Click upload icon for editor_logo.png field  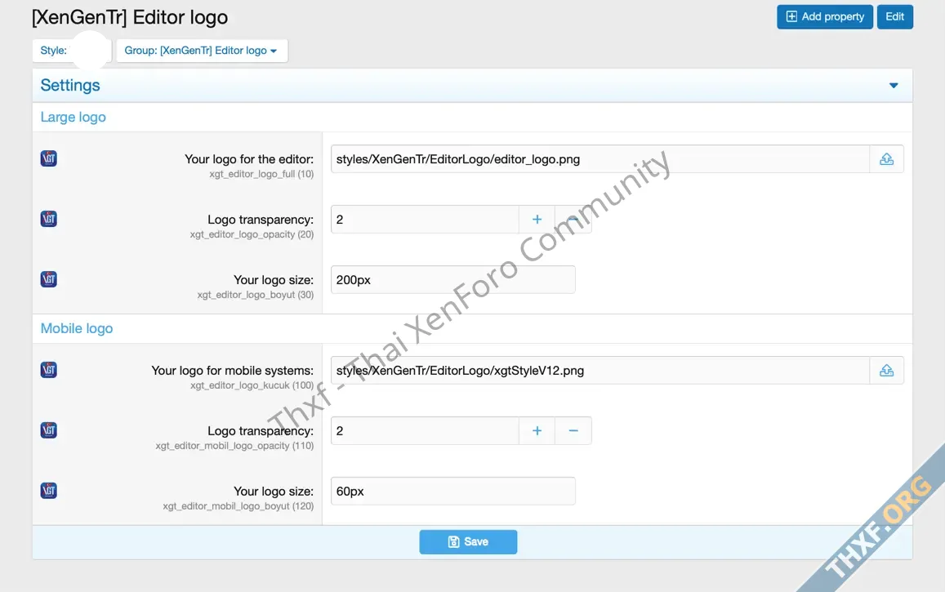tap(886, 159)
